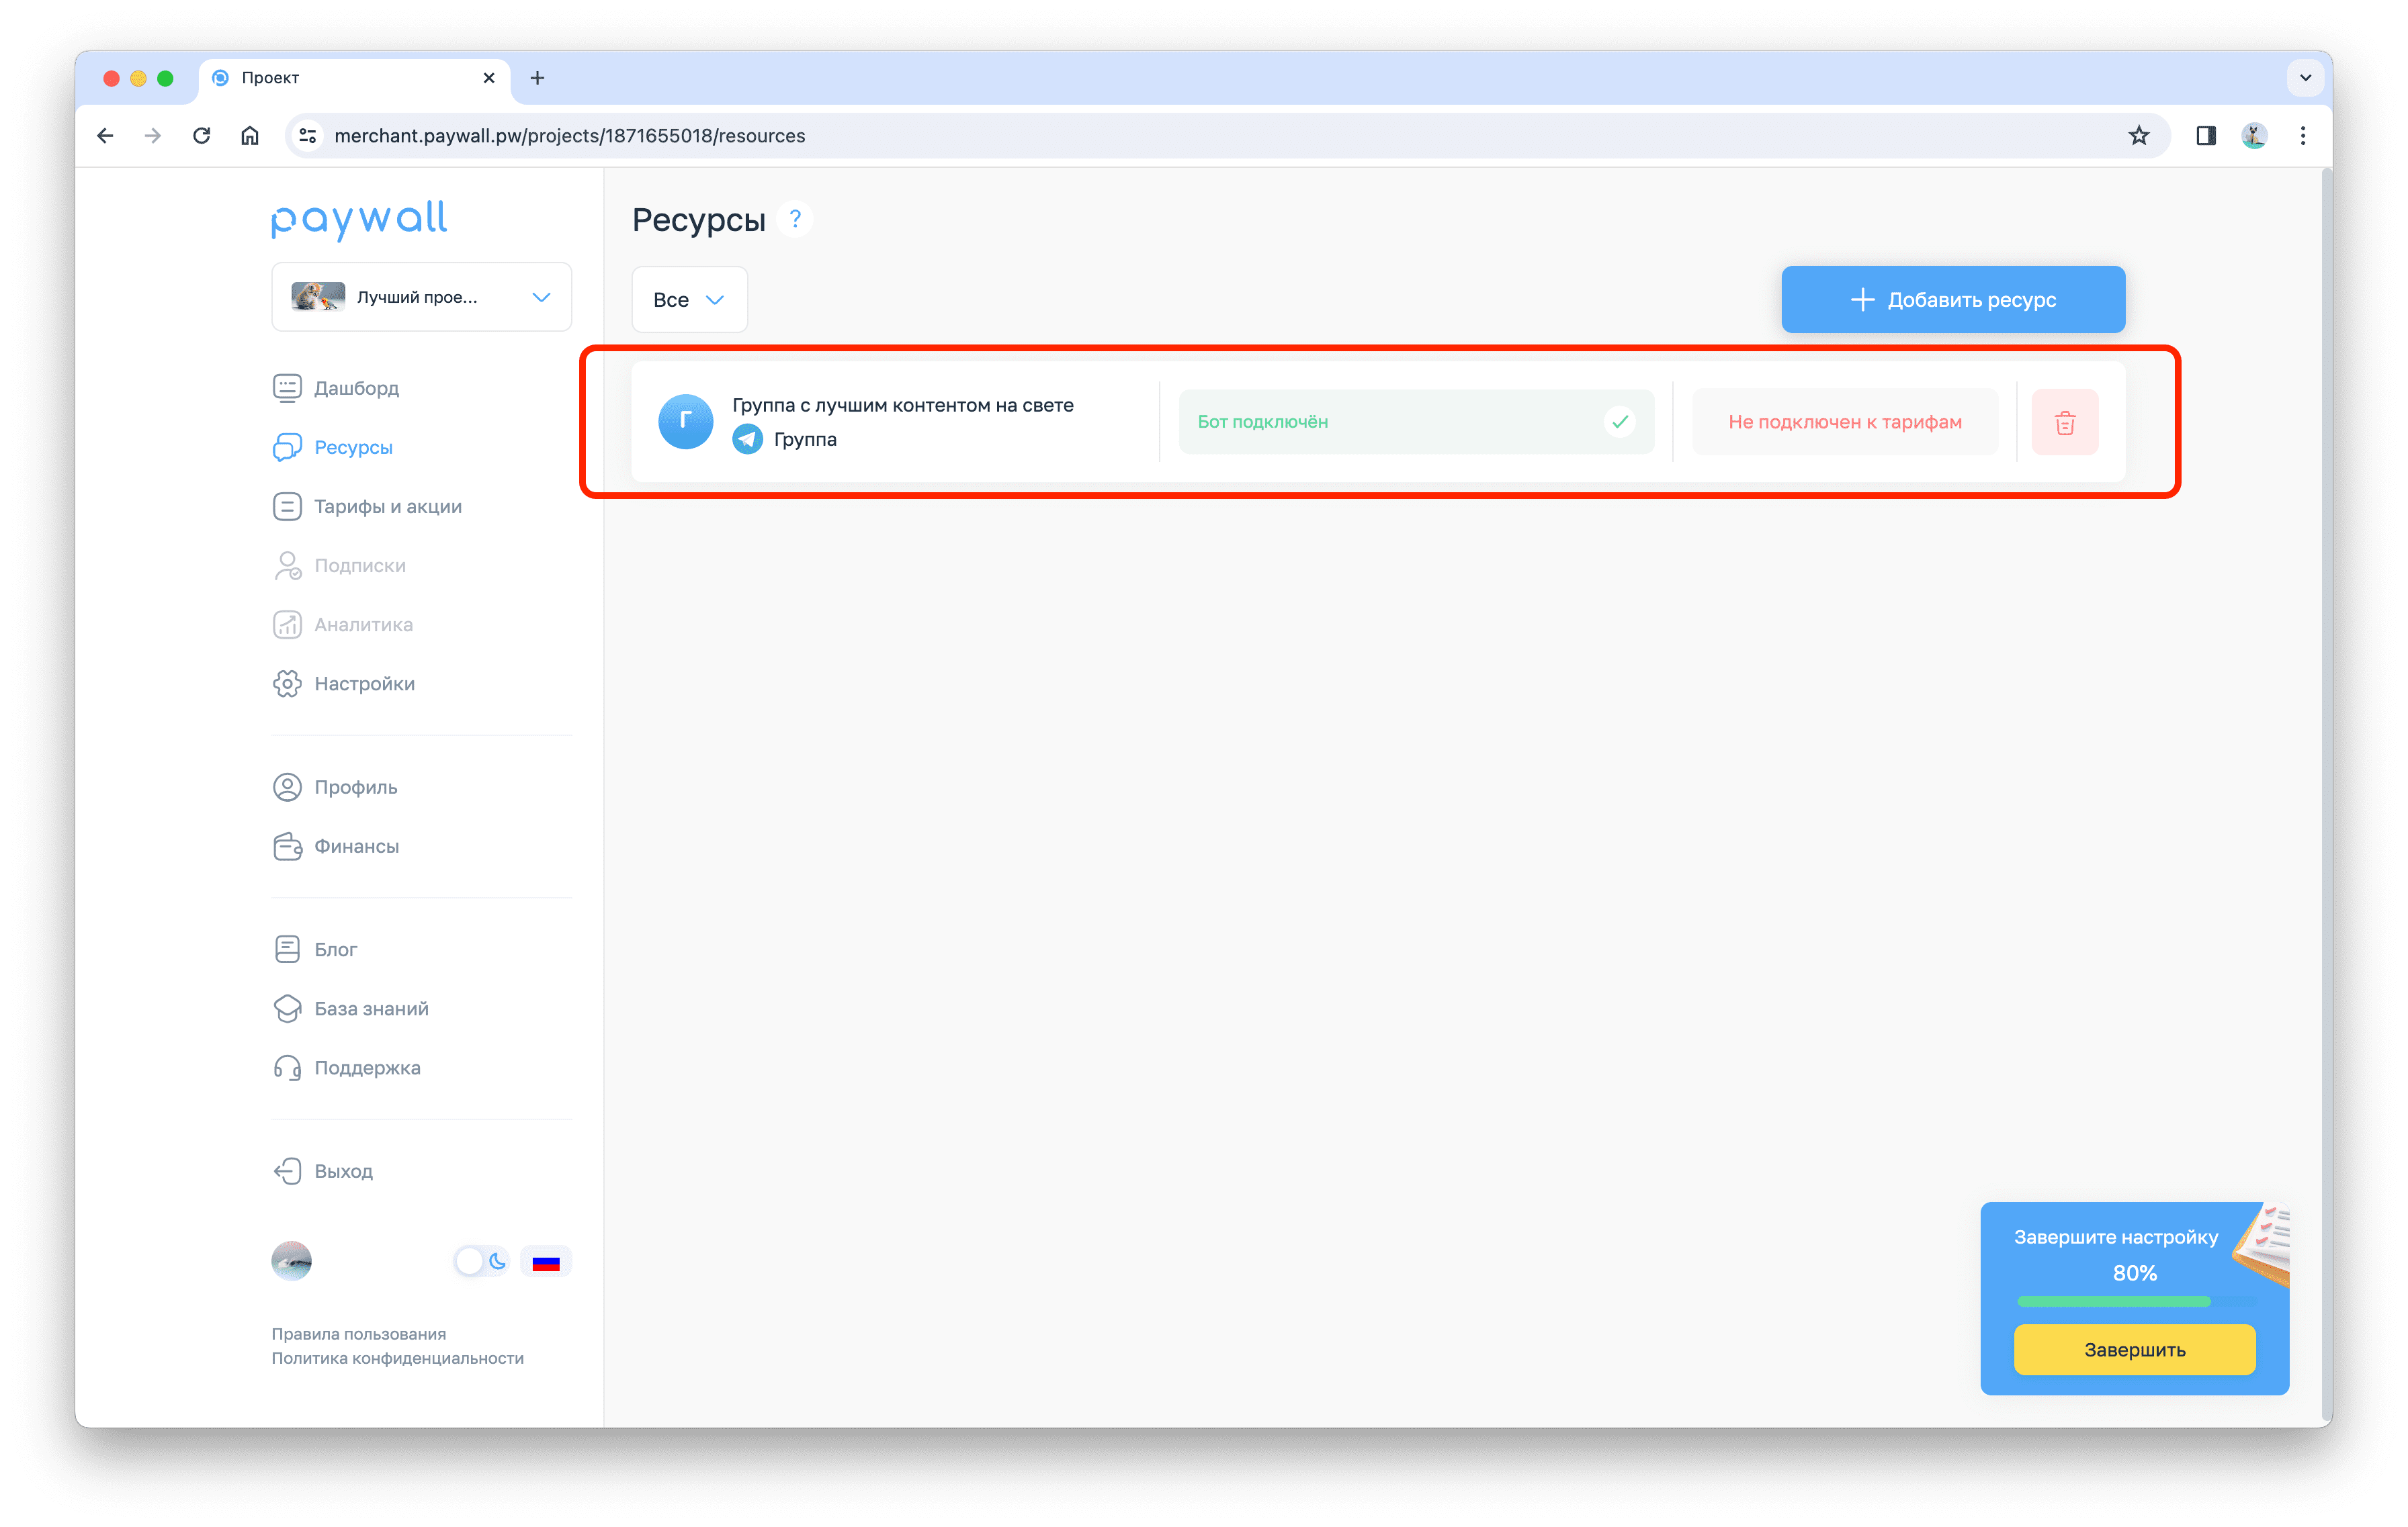
Task: Click the Добавить ресурс button
Action: pyautogui.click(x=1952, y=299)
